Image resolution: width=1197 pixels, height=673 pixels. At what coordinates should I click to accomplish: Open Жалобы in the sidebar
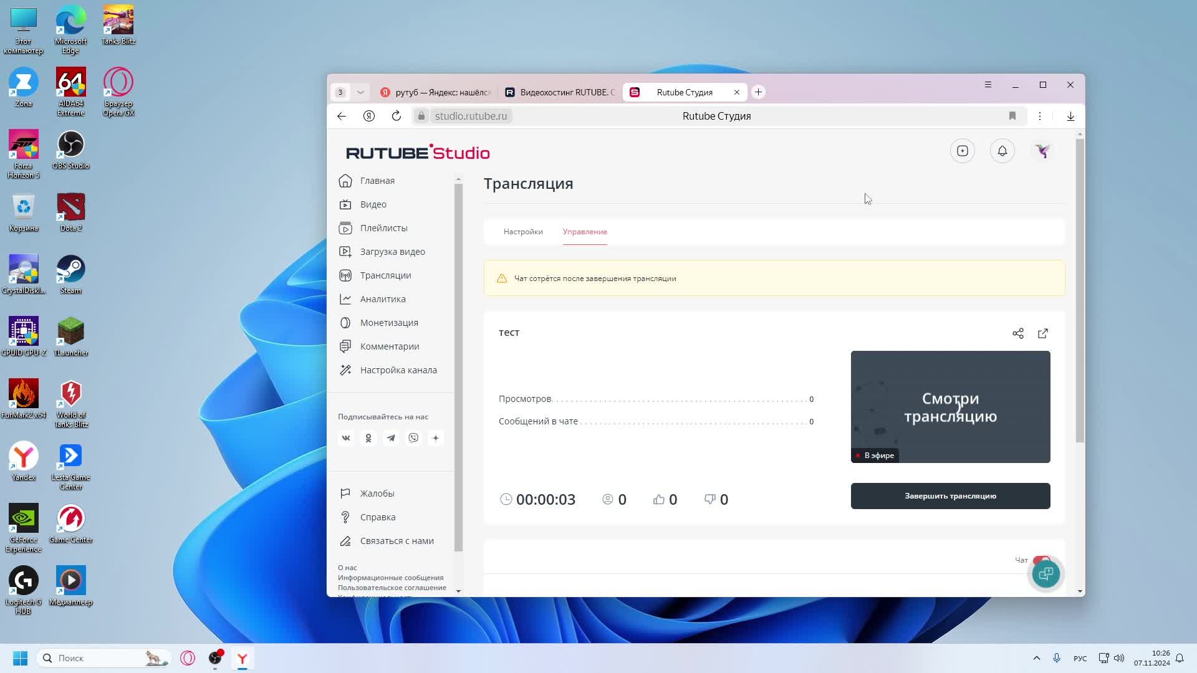[x=367, y=494]
